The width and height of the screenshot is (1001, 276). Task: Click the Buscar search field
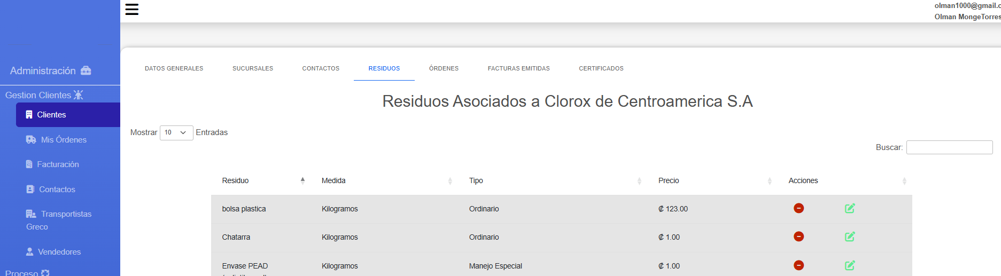[949, 147]
